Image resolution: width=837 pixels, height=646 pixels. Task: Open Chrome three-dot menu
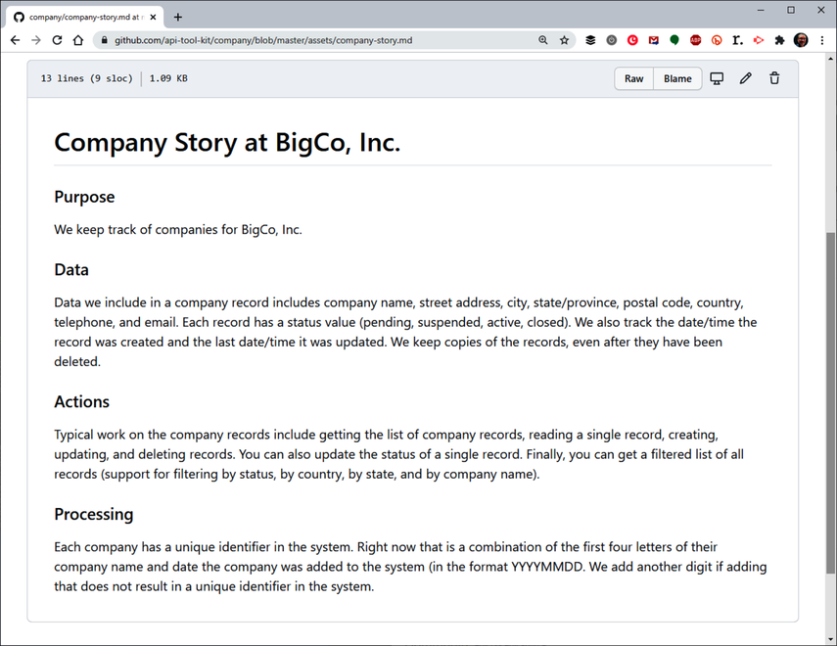[822, 40]
